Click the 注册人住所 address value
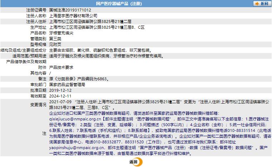This screenshot has width=272, height=167. (91, 22)
